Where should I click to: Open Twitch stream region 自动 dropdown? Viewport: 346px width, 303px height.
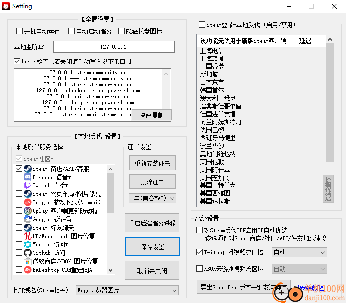point(299,252)
